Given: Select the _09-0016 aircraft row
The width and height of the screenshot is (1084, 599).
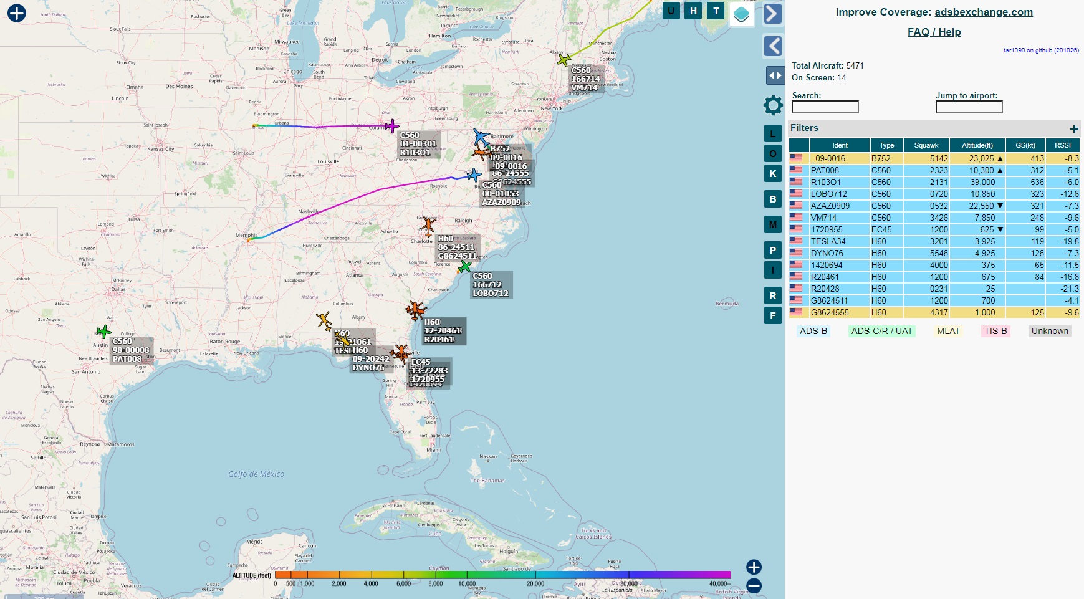Looking at the screenshot, I should [x=934, y=158].
